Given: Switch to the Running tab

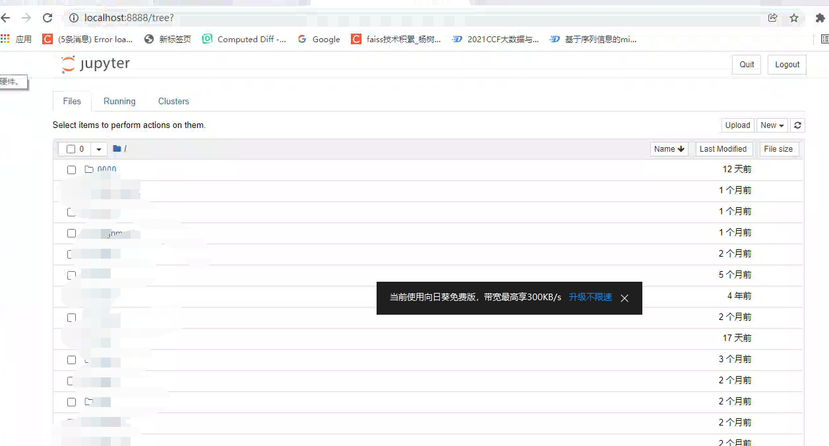Looking at the screenshot, I should [x=119, y=101].
